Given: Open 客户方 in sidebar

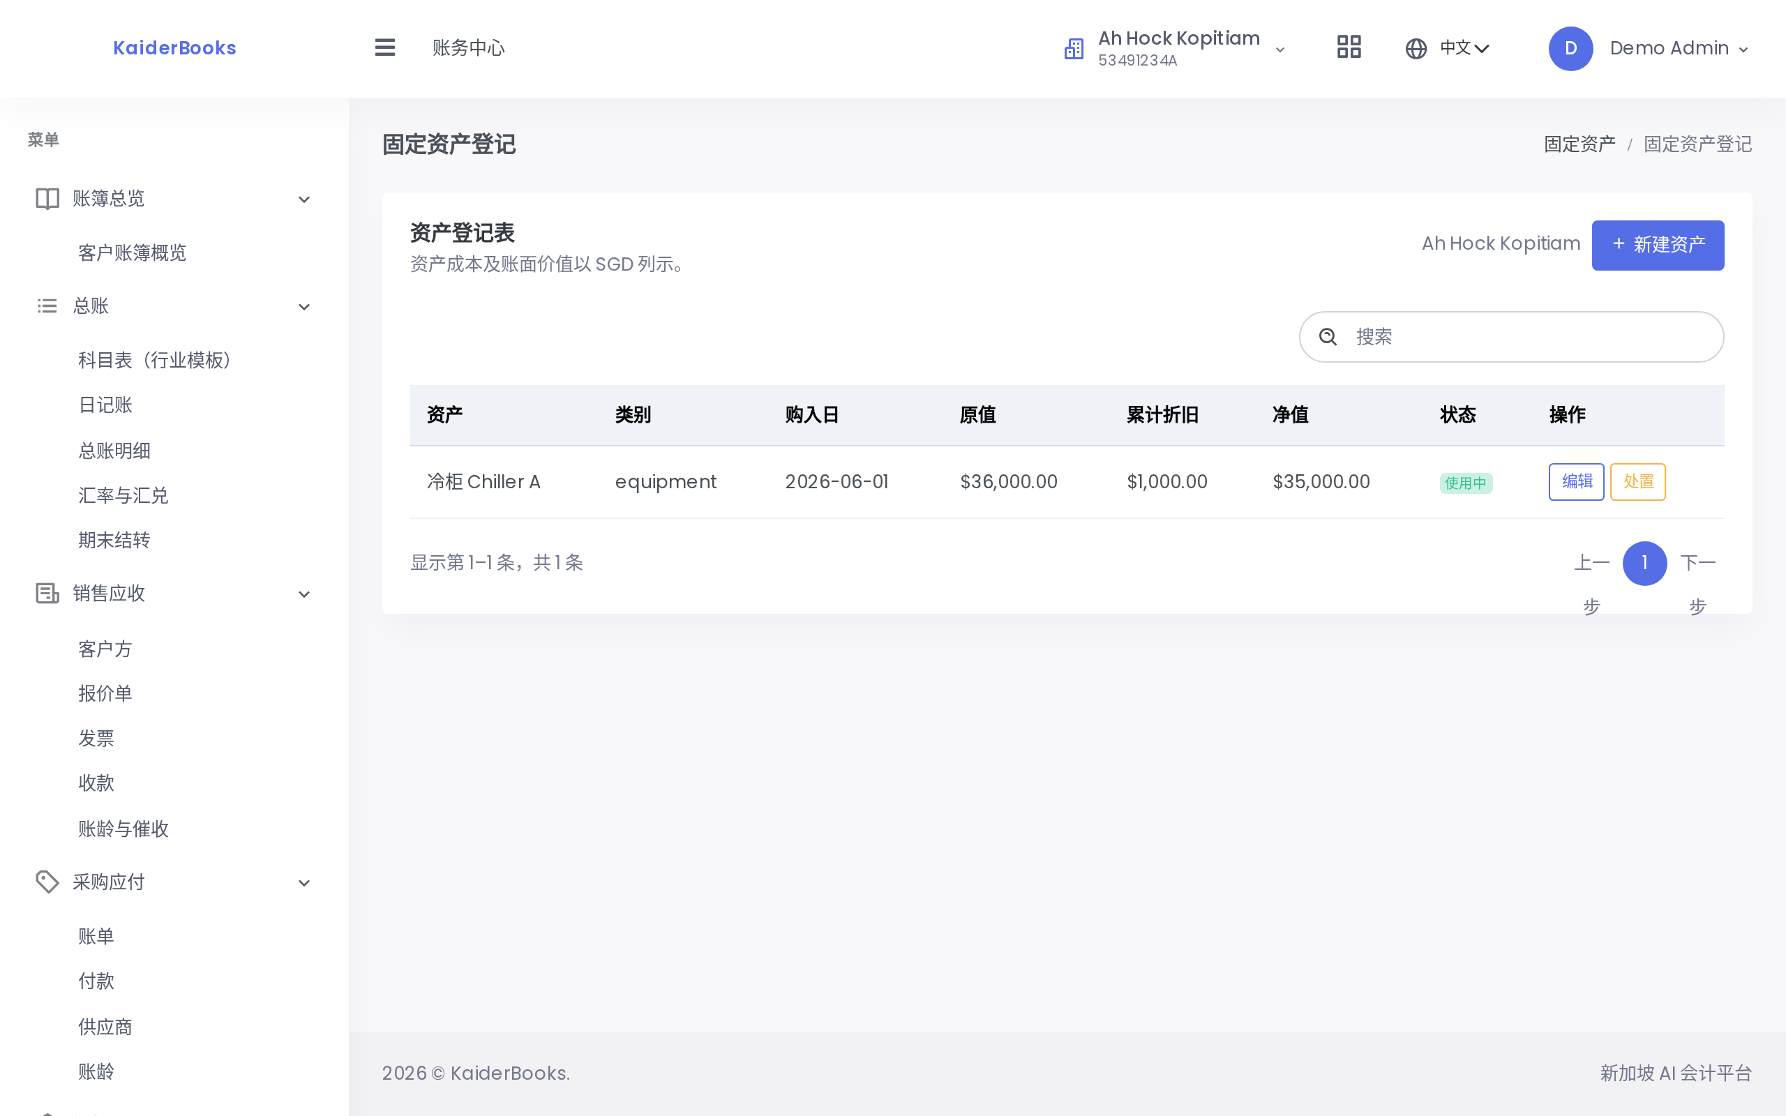Looking at the screenshot, I should click(105, 649).
